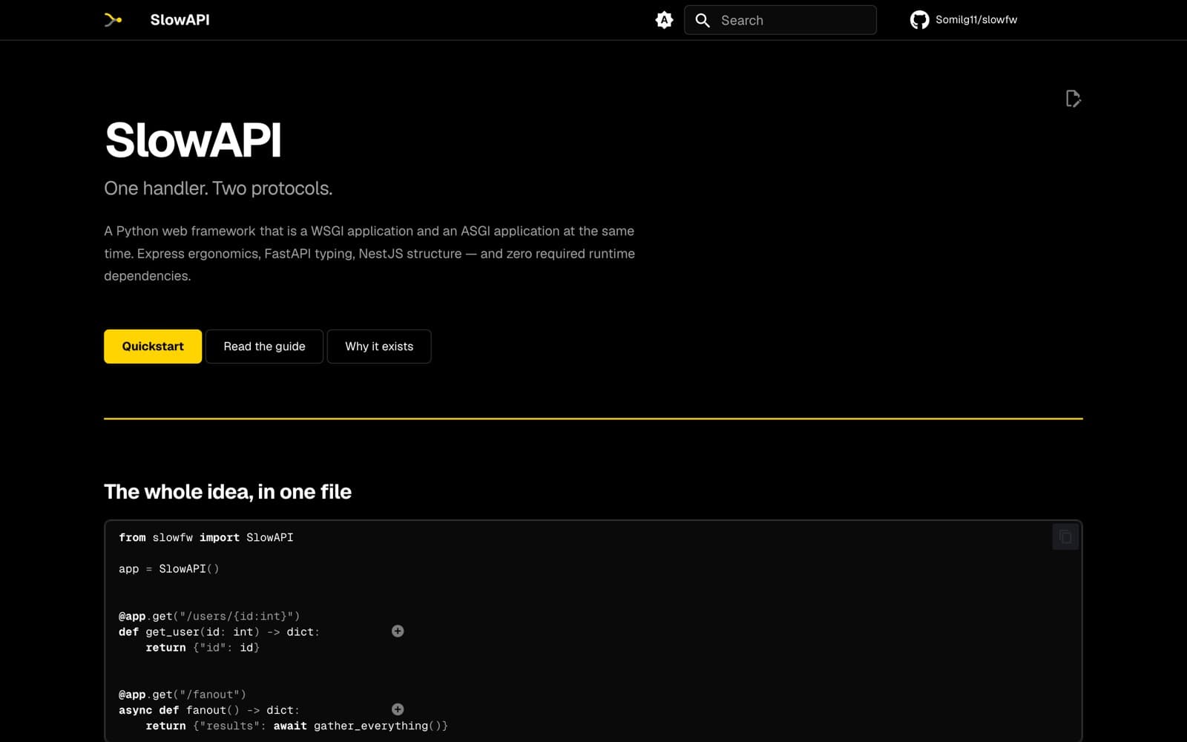Viewport: 1187px width, 742px height.
Task: Click the '@app.get("/users/{id:int}")' decorator line
Action: [209, 616]
